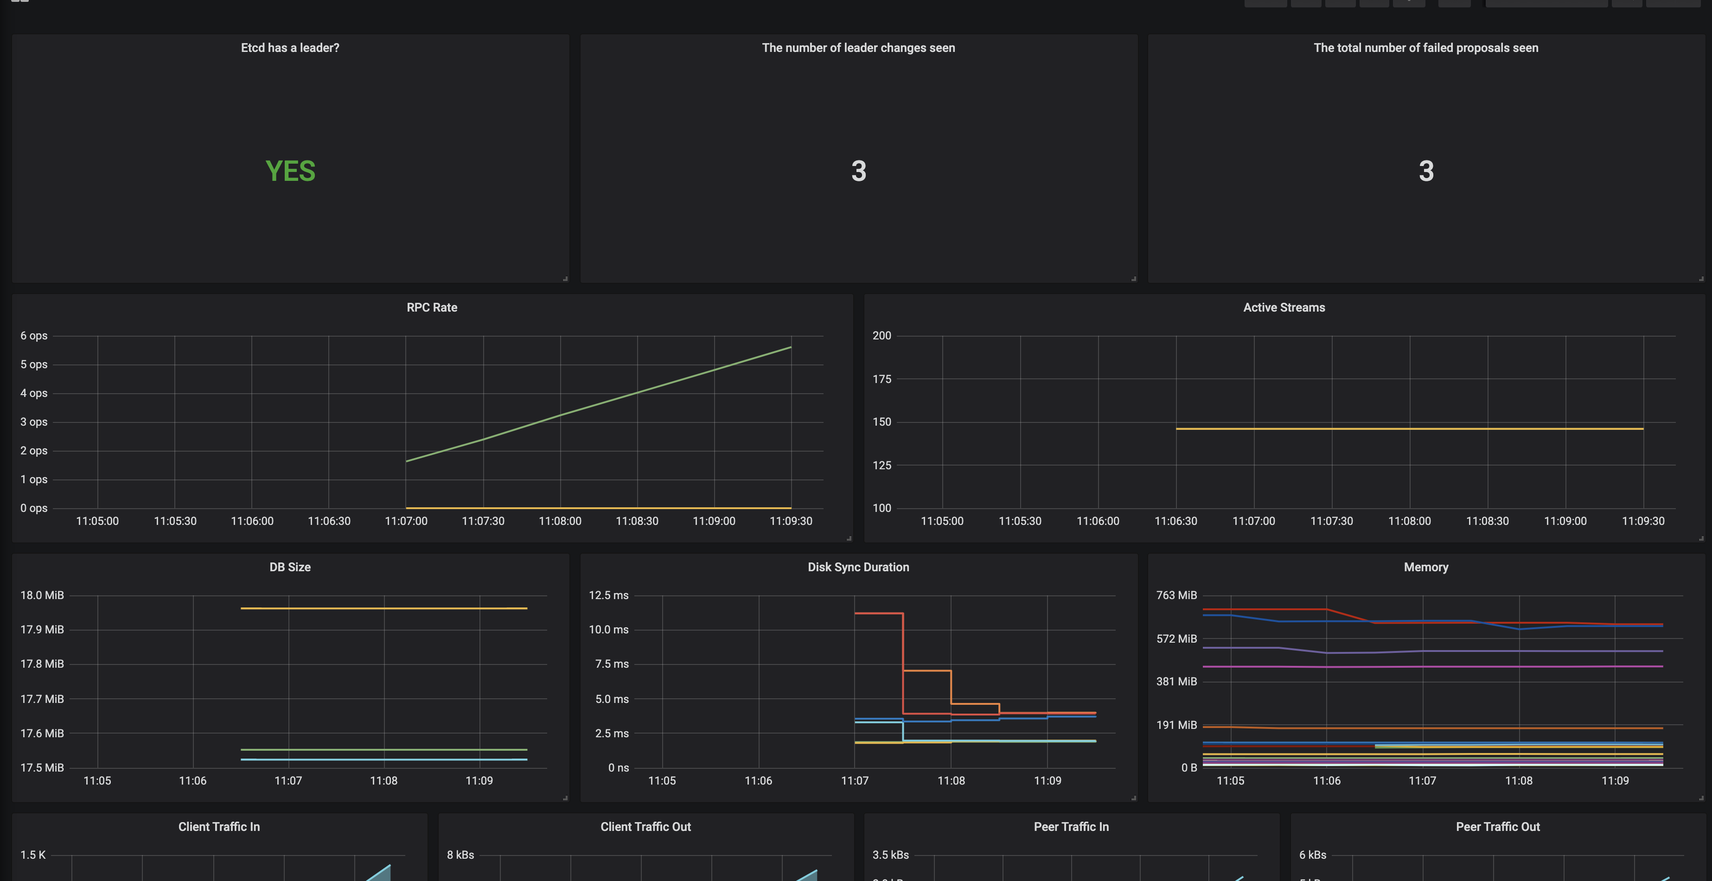Screen dimensions: 1712x881
Task: Click the leader changes value 3
Action: click(859, 172)
